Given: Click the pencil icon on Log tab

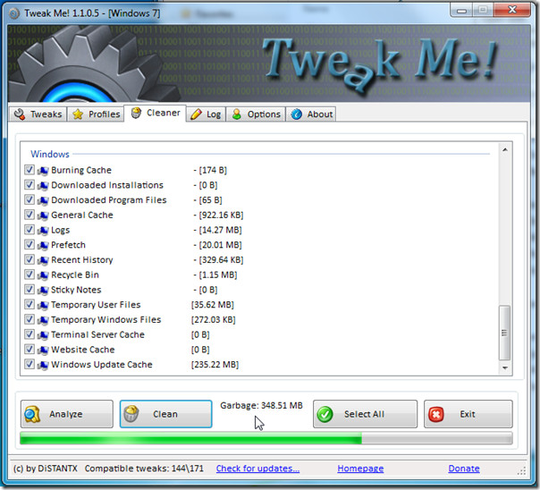Looking at the screenshot, I should click(196, 114).
